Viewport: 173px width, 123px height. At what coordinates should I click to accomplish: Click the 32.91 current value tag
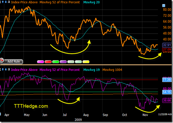coord(167,45)
